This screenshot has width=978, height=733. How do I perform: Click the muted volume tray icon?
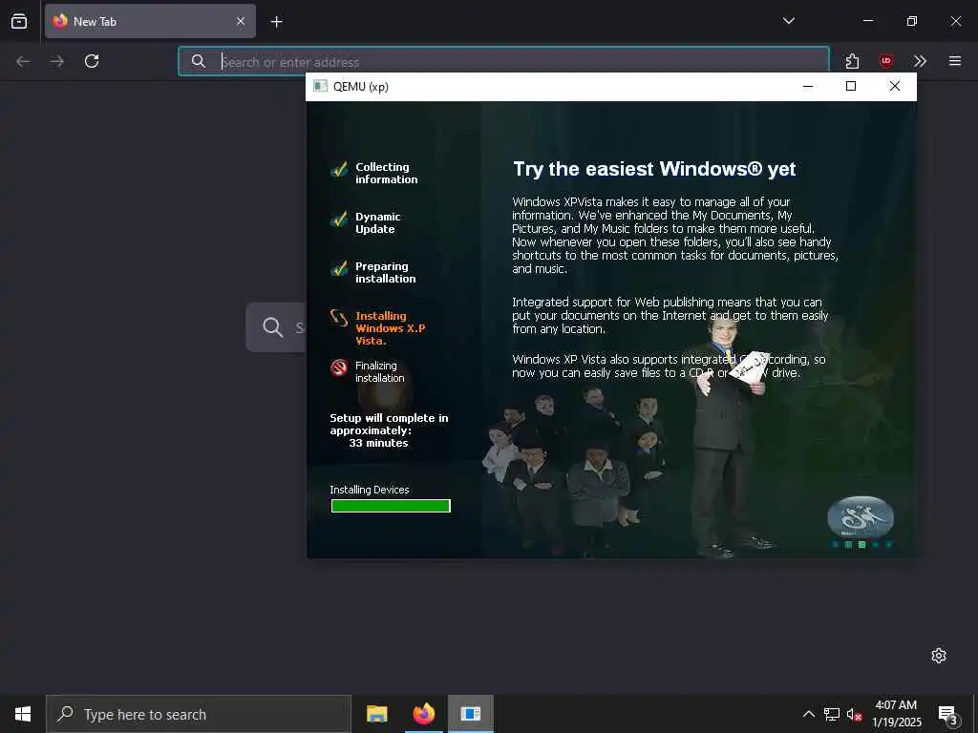pyautogui.click(x=854, y=715)
